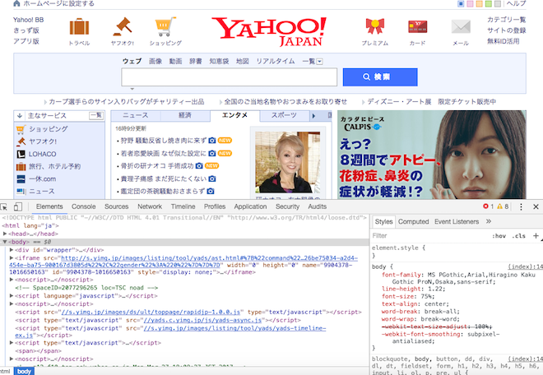This screenshot has height=375, width=543.
Task: Click the Yahoo! Japan logo
Action: click(269, 31)
